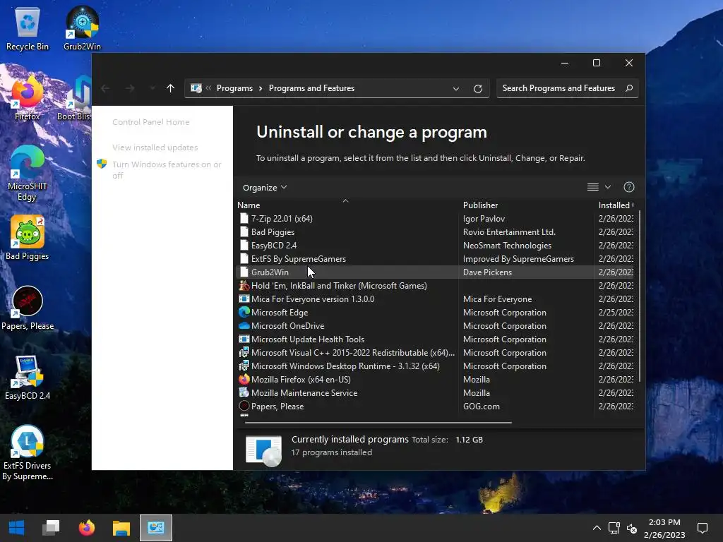
Task: Select Mozilla Maintenance Service entry
Action: [x=435, y=392]
